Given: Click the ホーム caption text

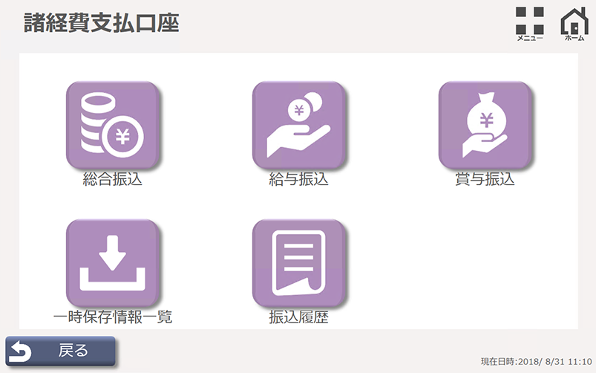Looking at the screenshot, I should coord(574,38).
